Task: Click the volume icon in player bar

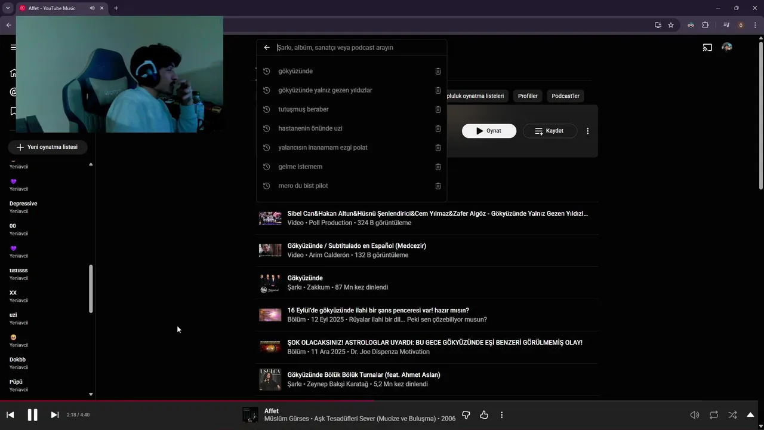Action: click(695, 414)
